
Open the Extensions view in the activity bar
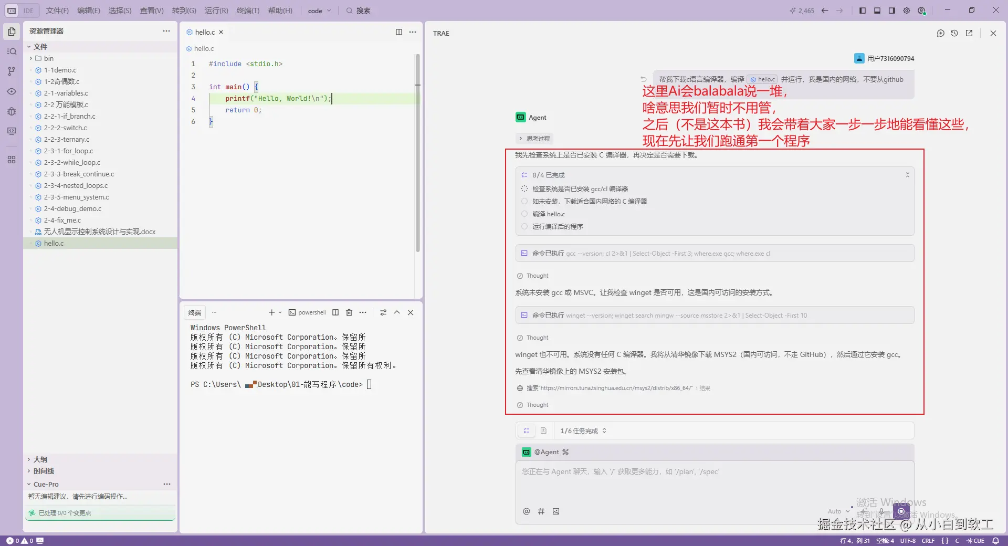point(12,160)
